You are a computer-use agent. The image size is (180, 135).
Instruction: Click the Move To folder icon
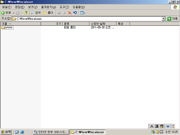click(59, 13)
